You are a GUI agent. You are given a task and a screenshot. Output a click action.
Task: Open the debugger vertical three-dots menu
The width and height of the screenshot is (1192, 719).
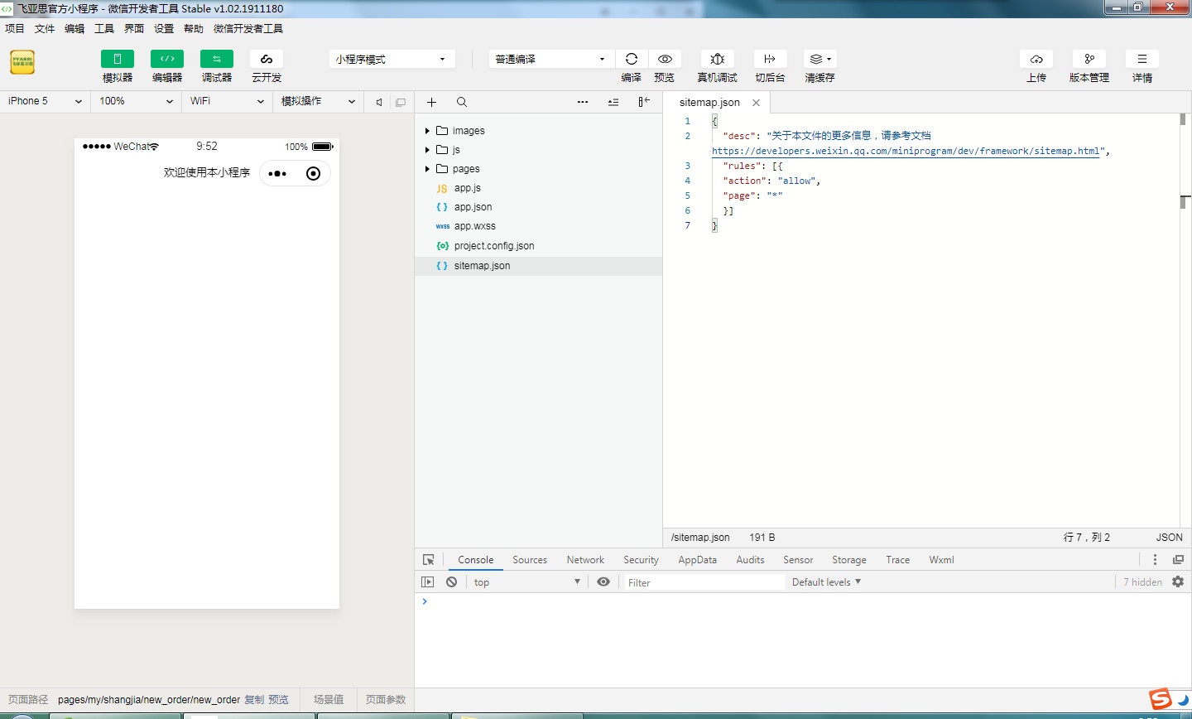(x=1155, y=560)
